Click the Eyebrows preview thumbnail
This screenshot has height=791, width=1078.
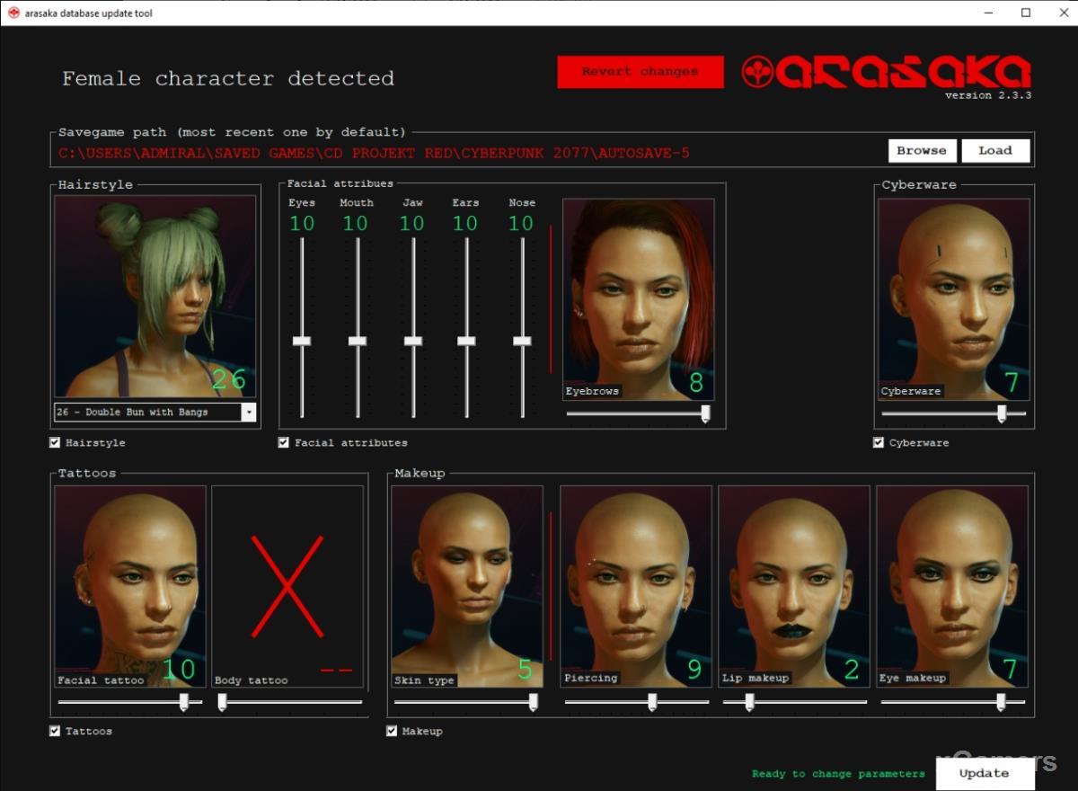click(x=639, y=299)
